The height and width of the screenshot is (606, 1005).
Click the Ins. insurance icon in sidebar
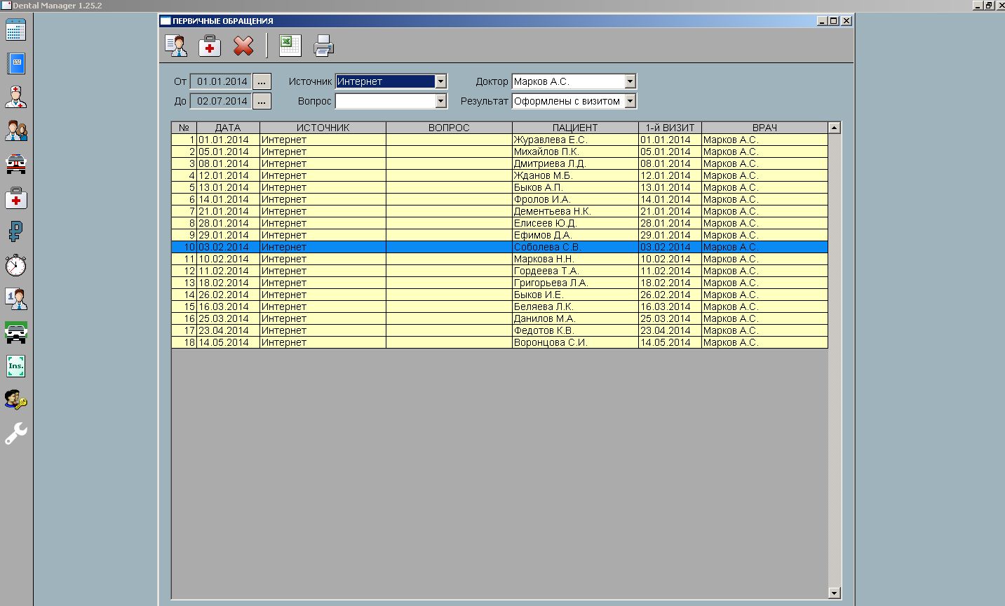click(x=15, y=366)
